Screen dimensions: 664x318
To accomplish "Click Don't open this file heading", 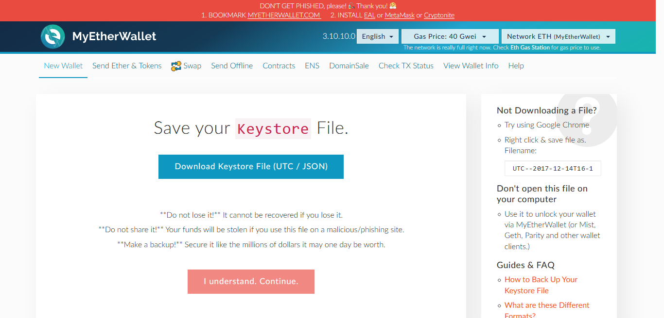I will (542, 194).
